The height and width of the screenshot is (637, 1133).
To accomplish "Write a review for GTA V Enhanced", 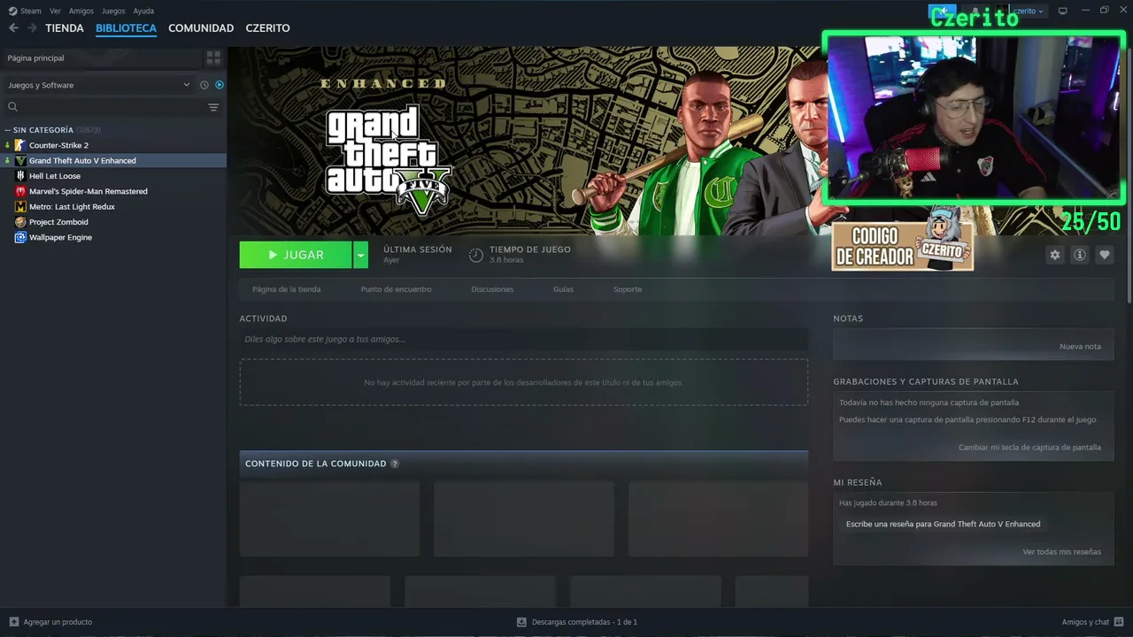I will [943, 525].
